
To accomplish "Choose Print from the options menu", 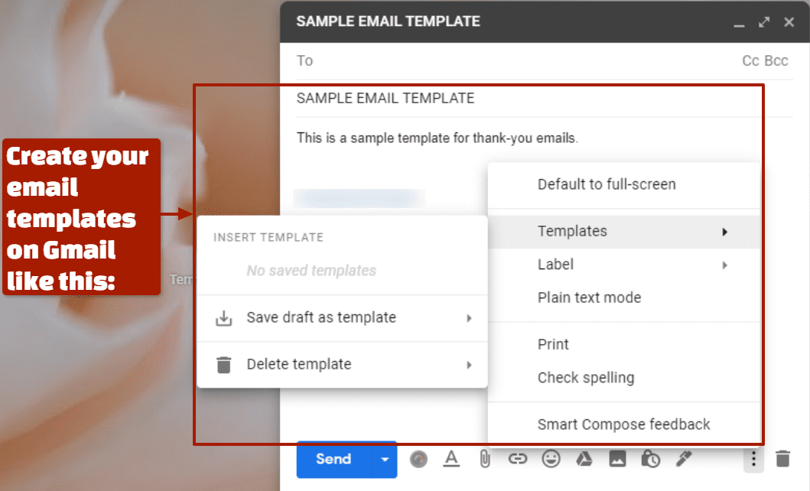I will 553,344.
